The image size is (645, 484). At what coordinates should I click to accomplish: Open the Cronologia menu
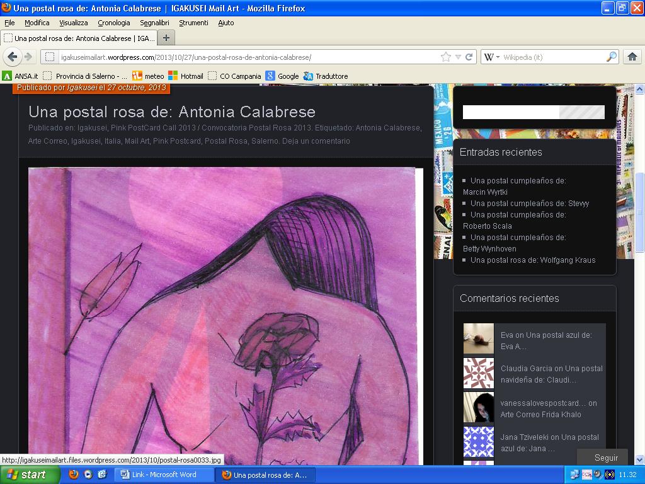(114, 23)
